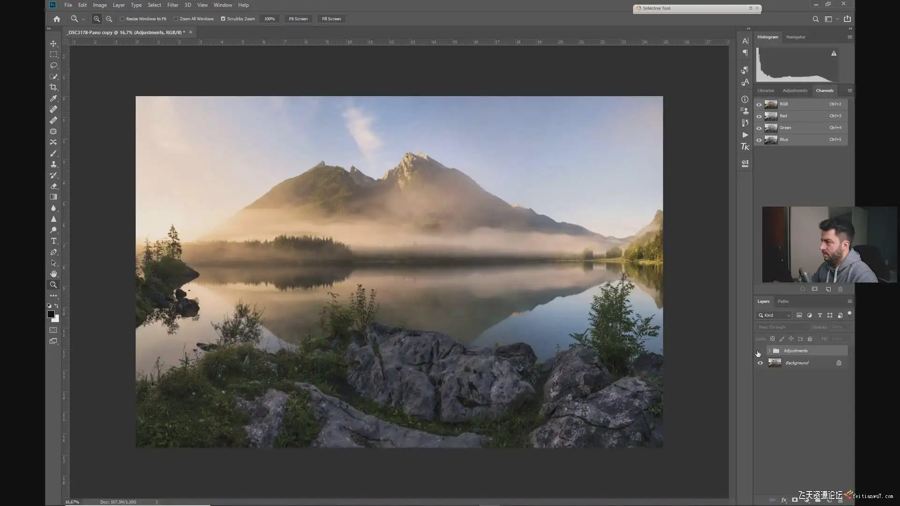The image size is (900, 506).
Task: Hide the Background layer visibility eye
Action: (x=760, y=363)
